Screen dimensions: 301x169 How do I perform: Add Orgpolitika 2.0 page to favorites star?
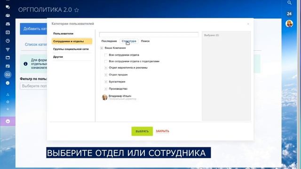pyautogui.click(x=77, y=10)
